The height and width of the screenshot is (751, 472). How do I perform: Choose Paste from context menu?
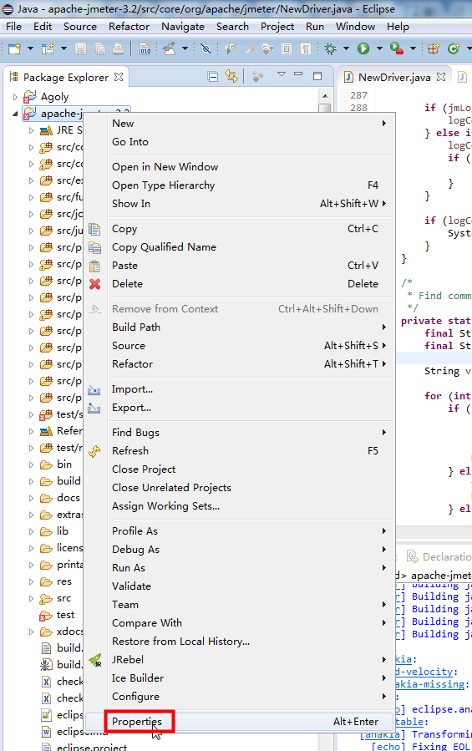[x=240, y=266]
